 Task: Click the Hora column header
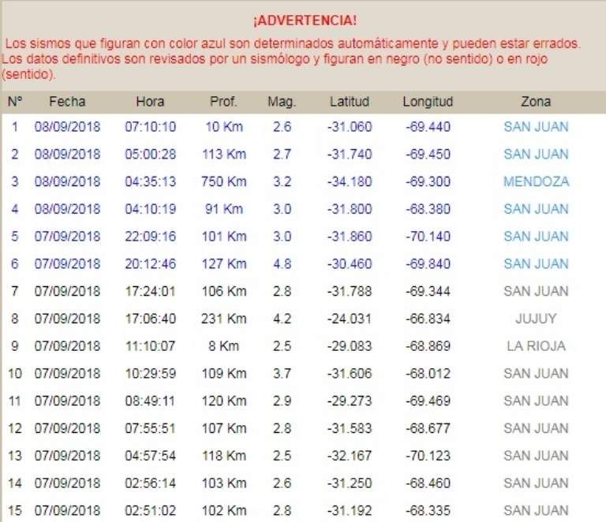(150, 102)
